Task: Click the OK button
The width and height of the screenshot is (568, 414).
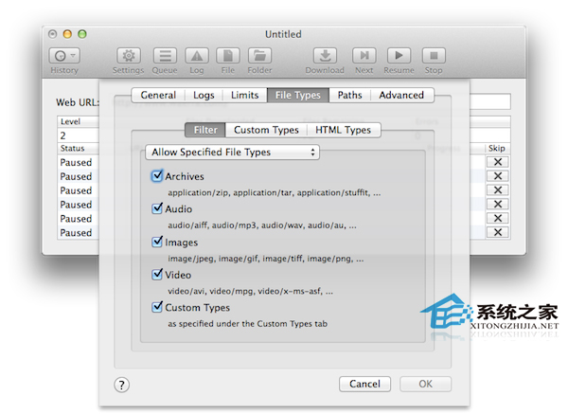Action: [426, 384]
